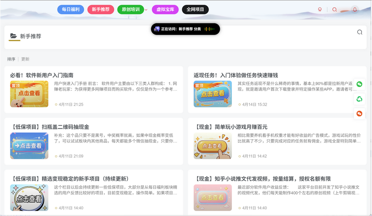Click the folder icon beside 新手推荐 heading
The width and height of the screenshot is (372, 216).
(x=14, y=36)
